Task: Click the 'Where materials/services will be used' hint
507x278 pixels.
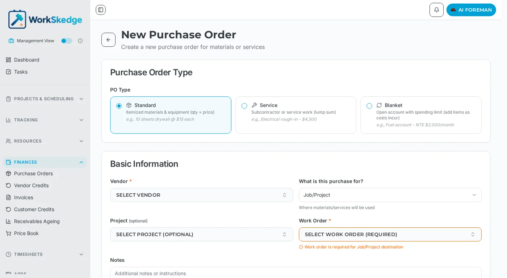Action: click(x=337, y=208)
